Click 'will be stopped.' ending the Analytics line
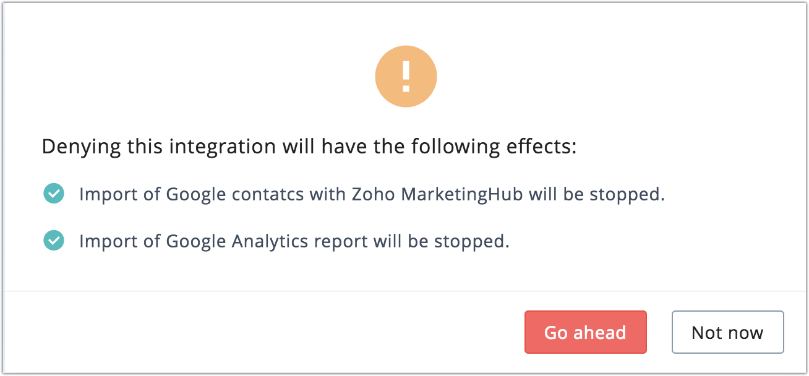 442,241
